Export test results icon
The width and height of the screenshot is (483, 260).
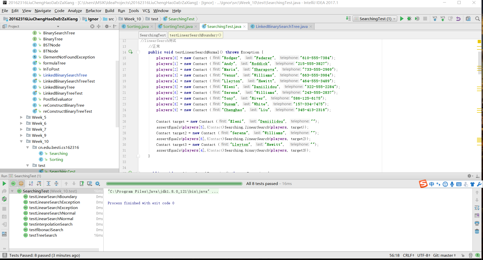82,183
